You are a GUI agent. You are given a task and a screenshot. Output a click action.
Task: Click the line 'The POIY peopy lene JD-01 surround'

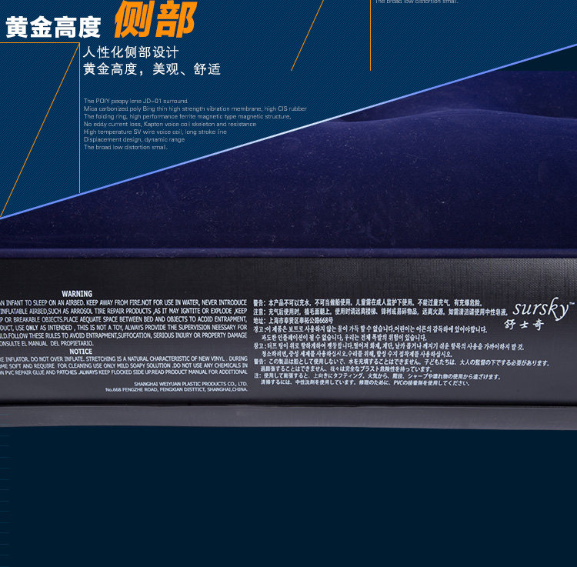click(135, 101)
